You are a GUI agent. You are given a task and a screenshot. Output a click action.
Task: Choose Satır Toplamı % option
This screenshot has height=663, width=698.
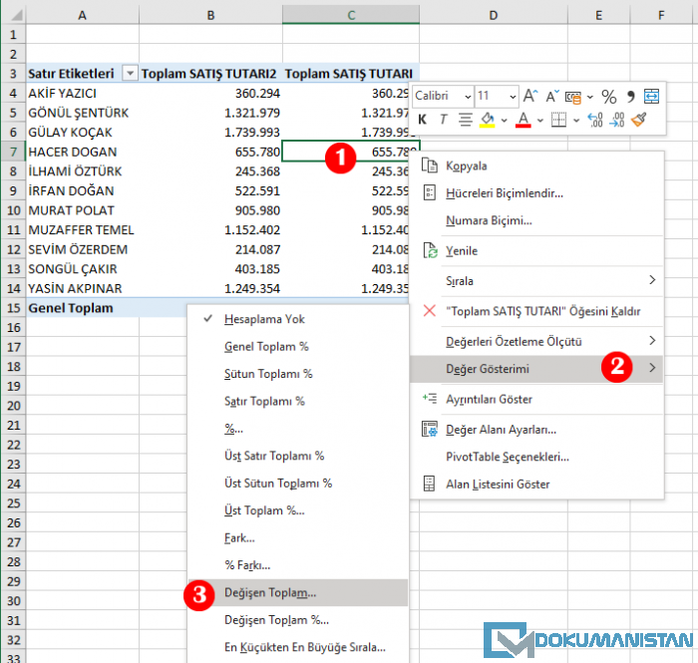(264, 402)
